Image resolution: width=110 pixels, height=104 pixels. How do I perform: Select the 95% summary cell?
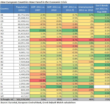[54, 99]
